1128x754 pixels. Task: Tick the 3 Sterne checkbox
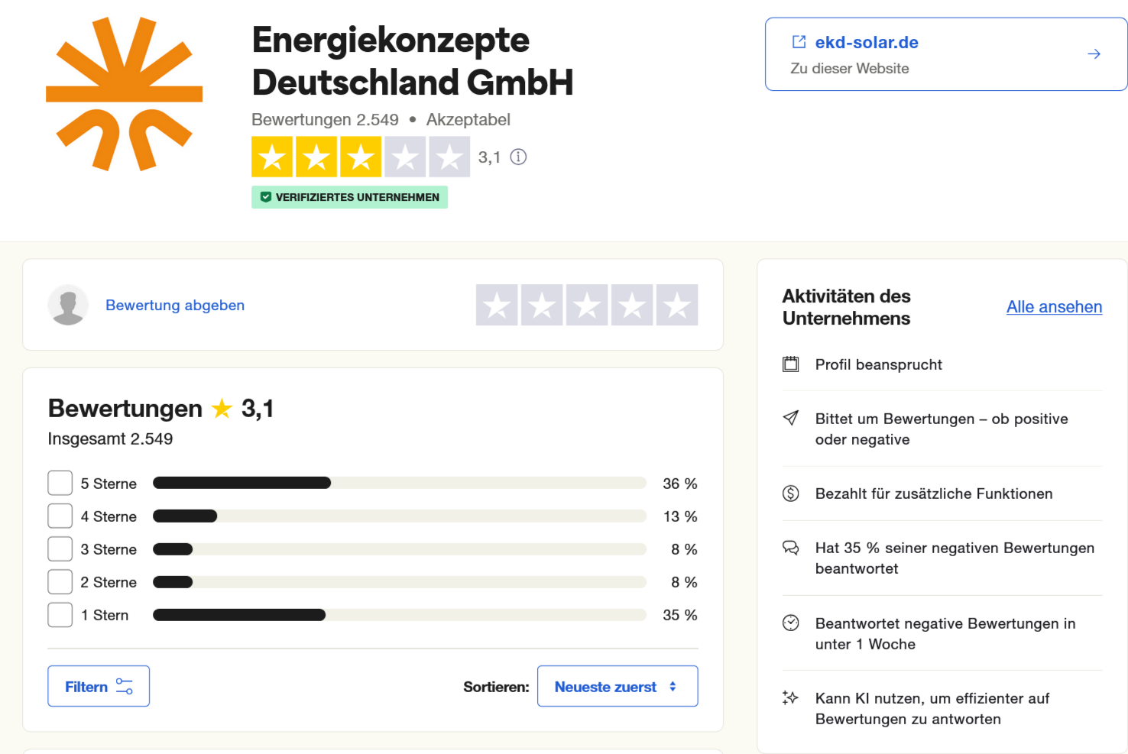(x=60, y=549)
